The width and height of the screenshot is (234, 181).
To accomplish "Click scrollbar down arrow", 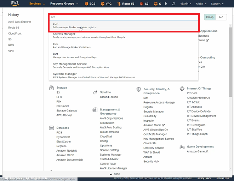I will click(x=230, y=169).
